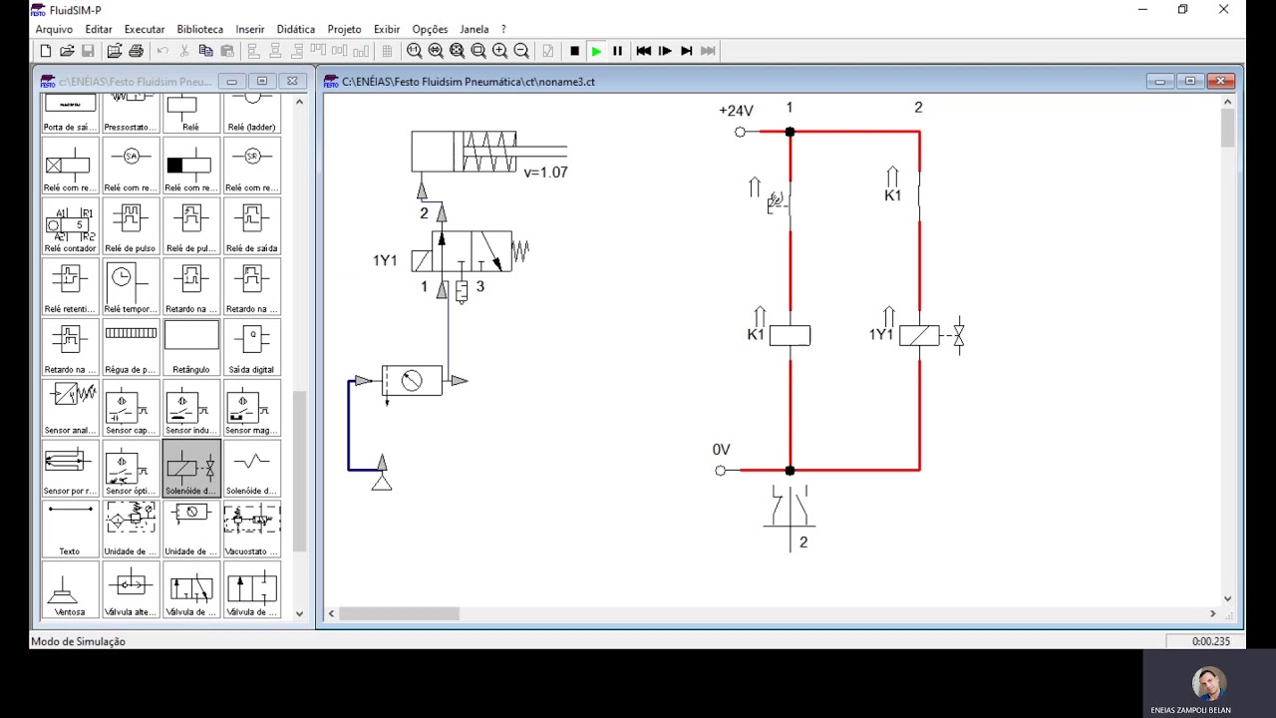The image size is (1276, 718).
Task: Click the circuit window horizontal scrollbar thumb
Action: click(399, 613)
